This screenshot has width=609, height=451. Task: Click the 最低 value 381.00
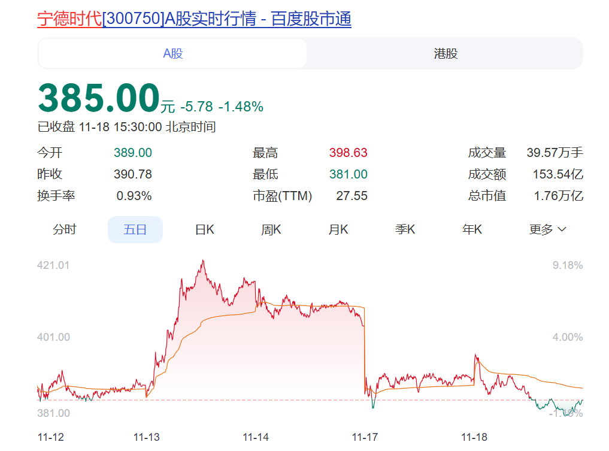(x=348, y=174)
